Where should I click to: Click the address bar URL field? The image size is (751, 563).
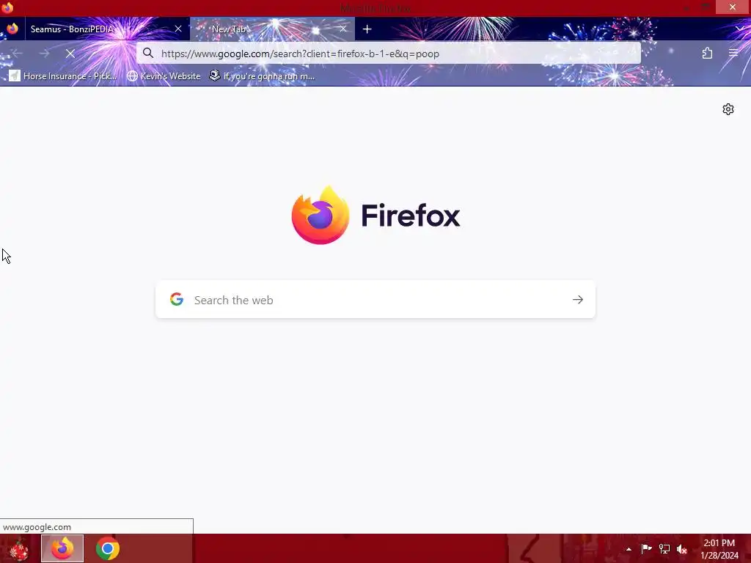pos(388,54)
